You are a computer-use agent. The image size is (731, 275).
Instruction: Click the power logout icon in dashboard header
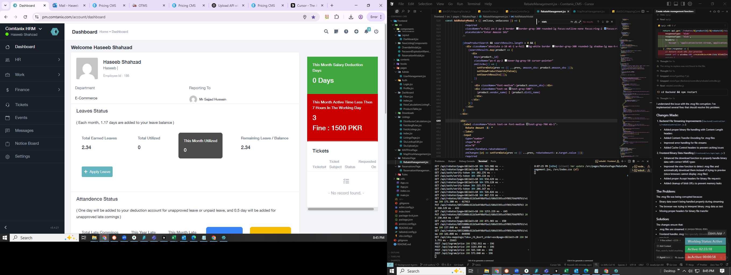coord(376,31)
